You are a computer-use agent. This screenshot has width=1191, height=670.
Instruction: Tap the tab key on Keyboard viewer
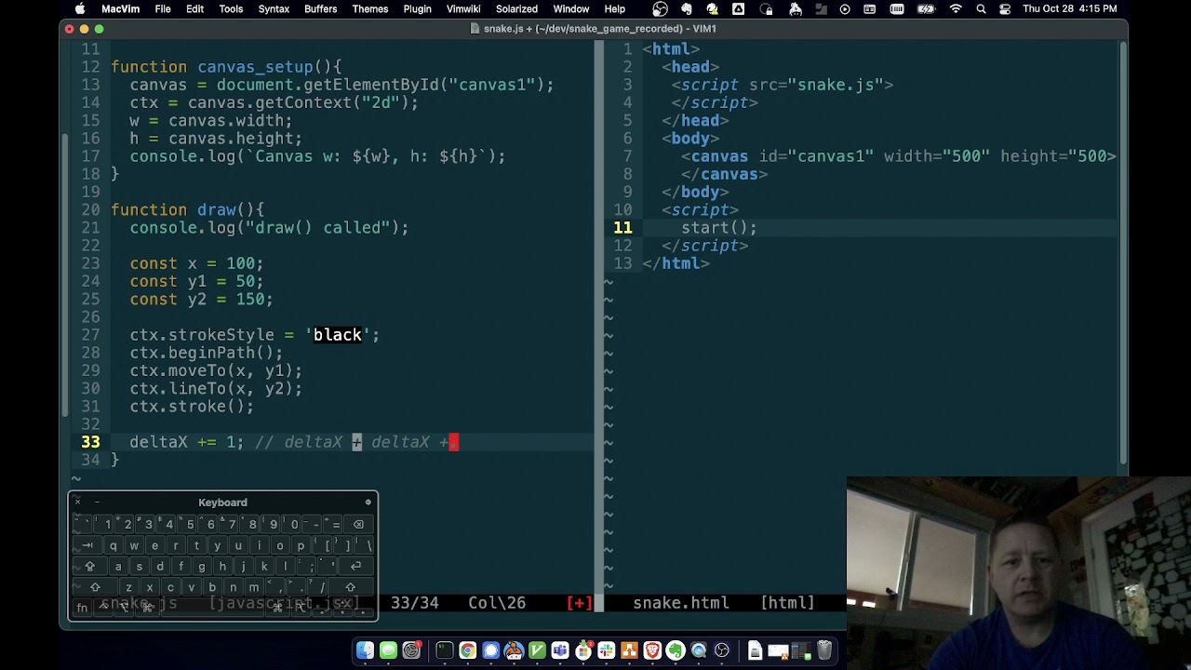click(87, 545)
